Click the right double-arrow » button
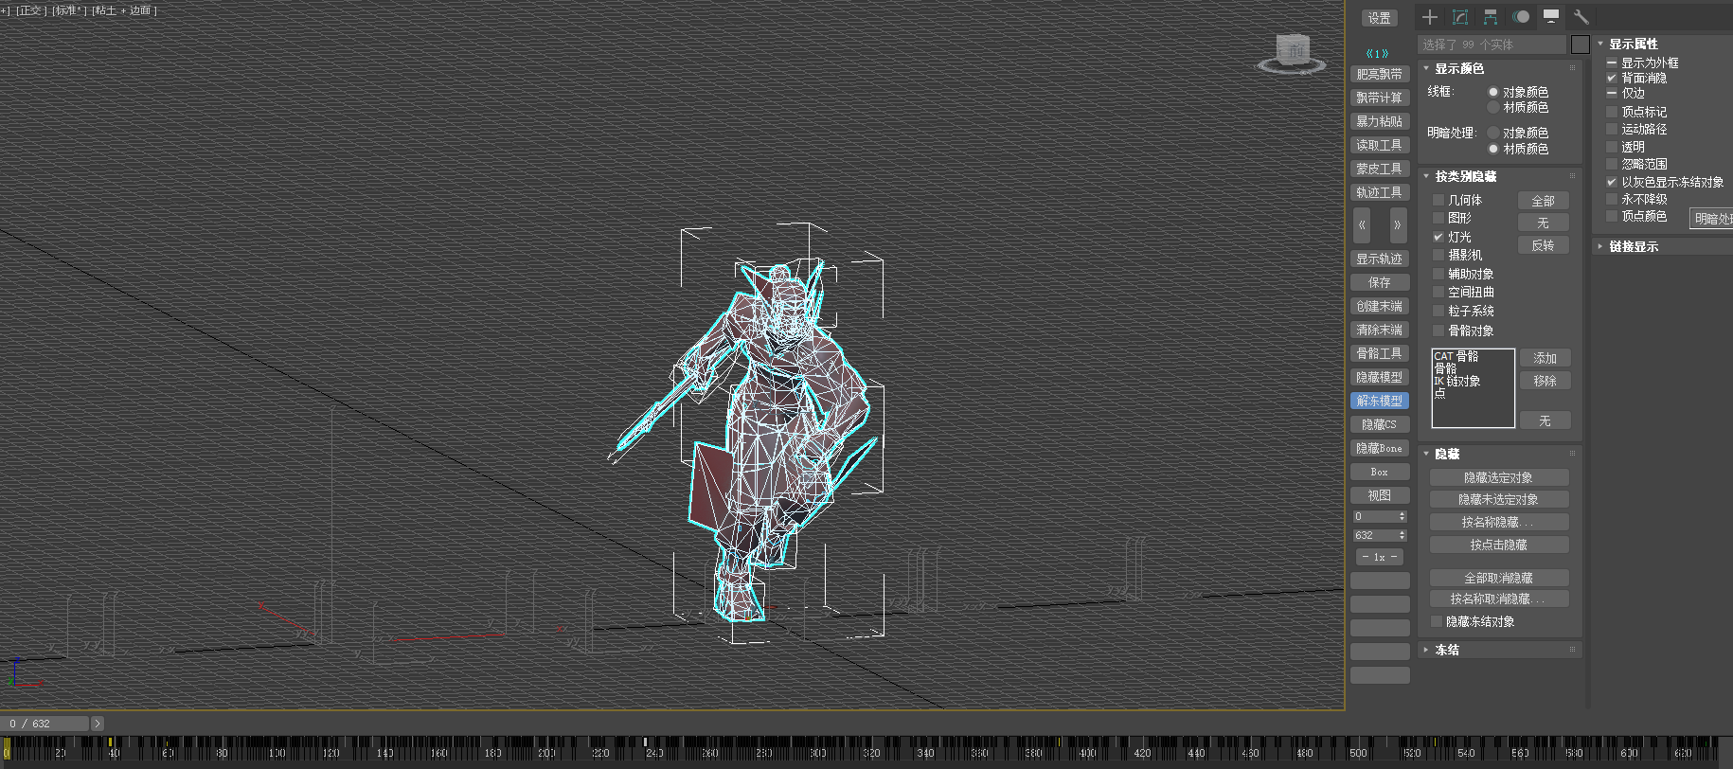This screenshot has height=769, width=1733. [1398, 225]
